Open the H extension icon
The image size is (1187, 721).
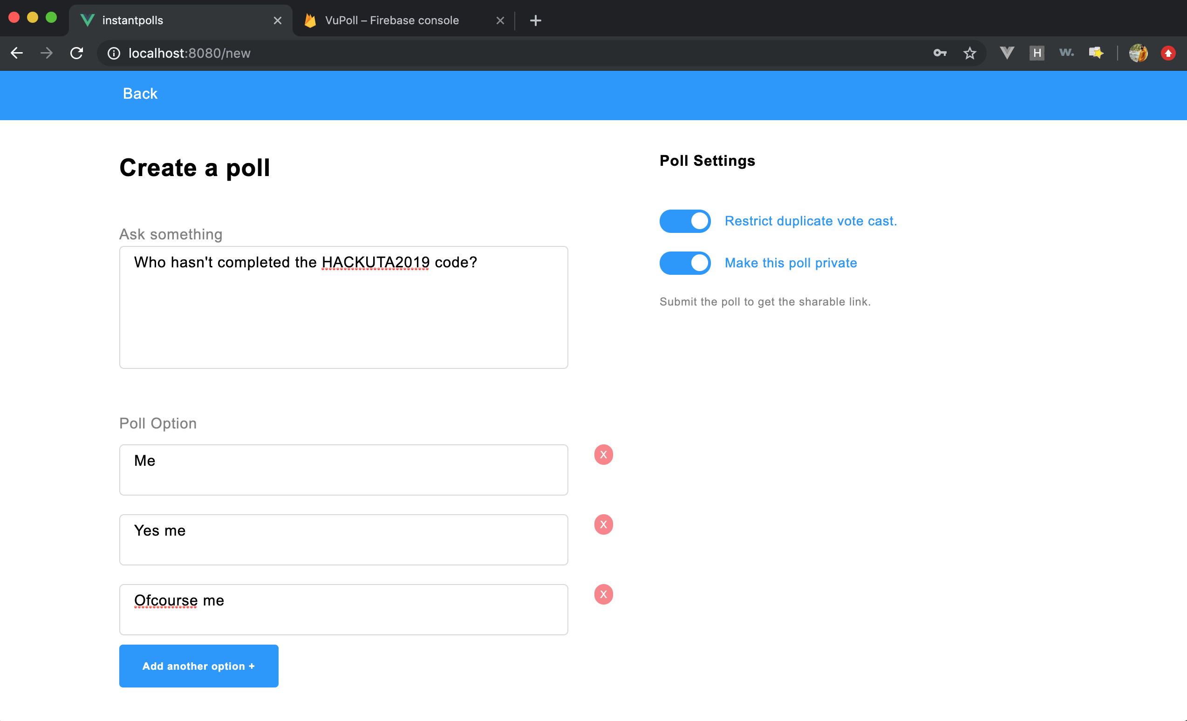coord(1036,53)
